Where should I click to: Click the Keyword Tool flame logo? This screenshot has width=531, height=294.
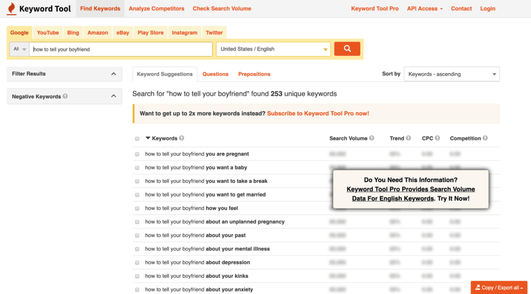(11, 8)
